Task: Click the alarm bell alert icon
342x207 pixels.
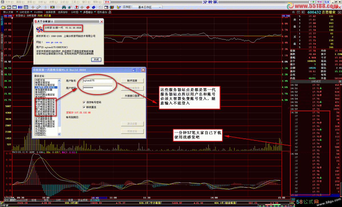Action: (70, 7)
